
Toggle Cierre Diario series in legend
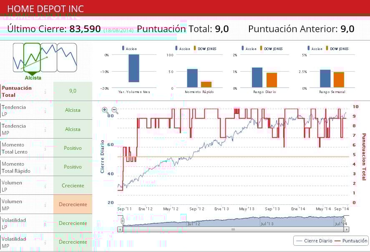click(314, 241)
